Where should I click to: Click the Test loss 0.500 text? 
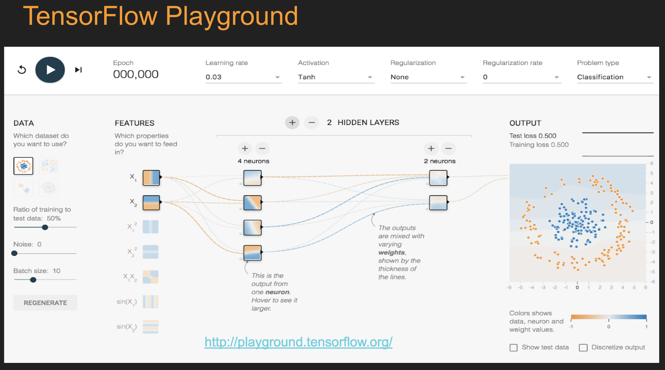[x=533, y=136]
